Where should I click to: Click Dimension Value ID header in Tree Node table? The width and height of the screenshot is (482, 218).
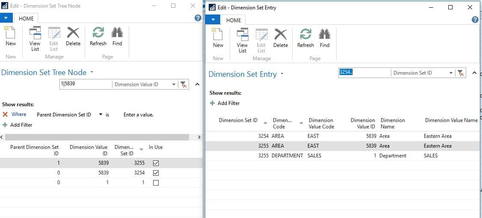point(89,150)
